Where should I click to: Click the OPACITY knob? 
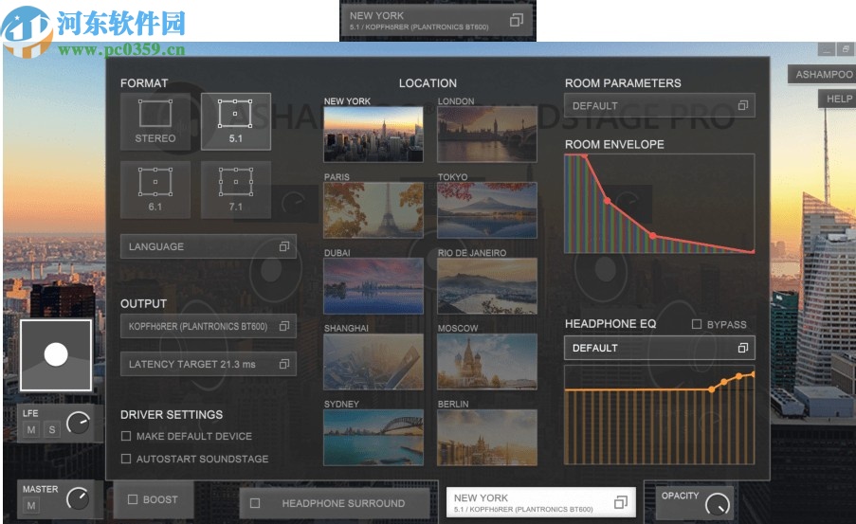pos(718,504)
